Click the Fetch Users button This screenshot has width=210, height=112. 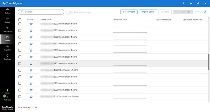(x=129, y=12)
